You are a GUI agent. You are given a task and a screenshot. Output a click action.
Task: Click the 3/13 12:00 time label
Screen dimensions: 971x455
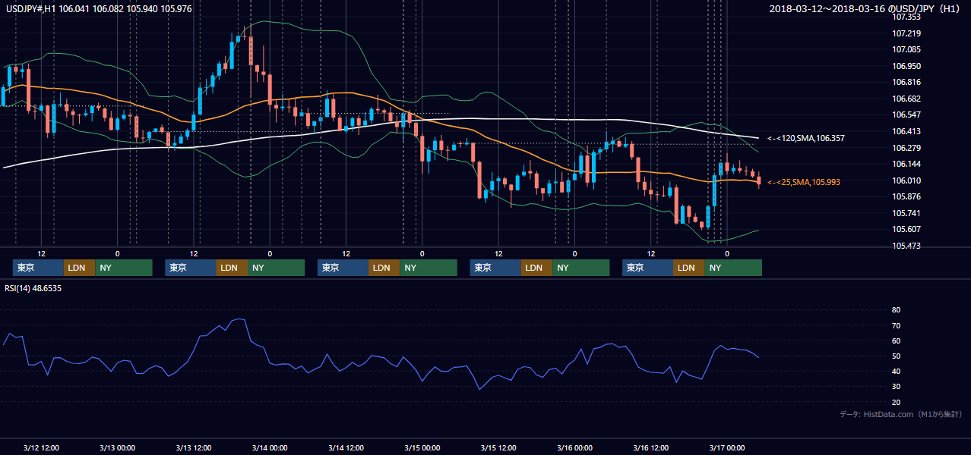(x=193, y=447)
